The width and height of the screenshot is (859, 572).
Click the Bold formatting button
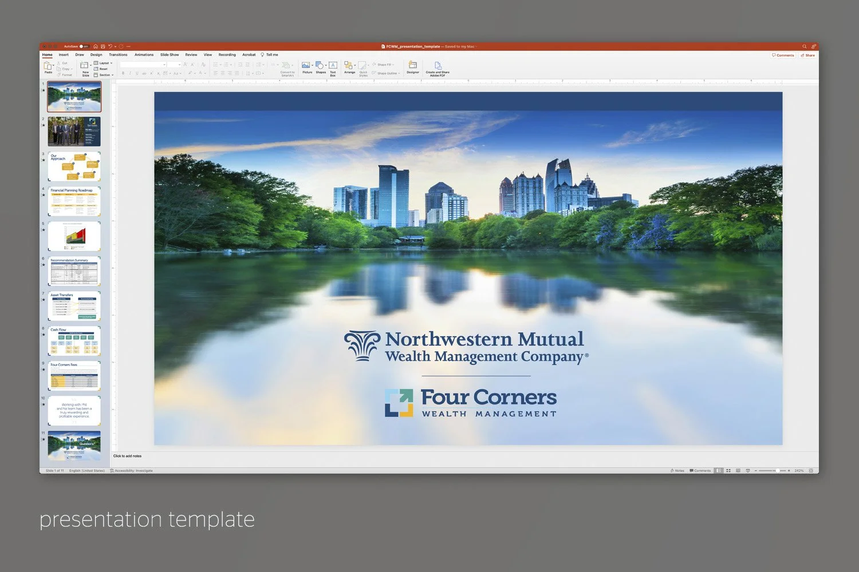coord(123,73)
